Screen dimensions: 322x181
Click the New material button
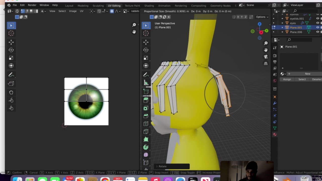pos(307,74)
